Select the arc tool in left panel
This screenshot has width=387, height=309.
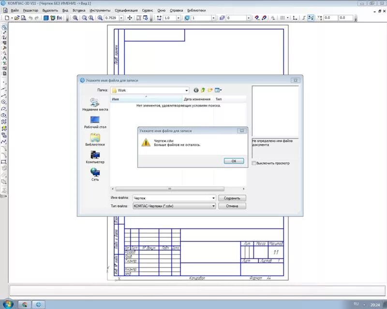[x=4, y=109]
